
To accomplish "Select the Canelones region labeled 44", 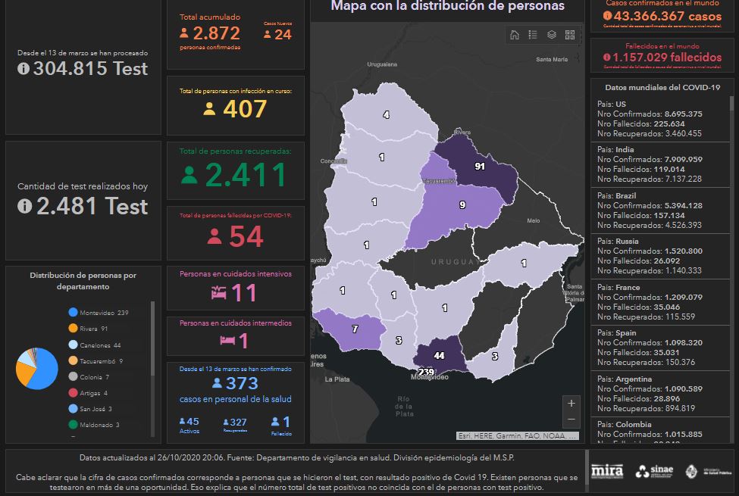I will 438,355.
